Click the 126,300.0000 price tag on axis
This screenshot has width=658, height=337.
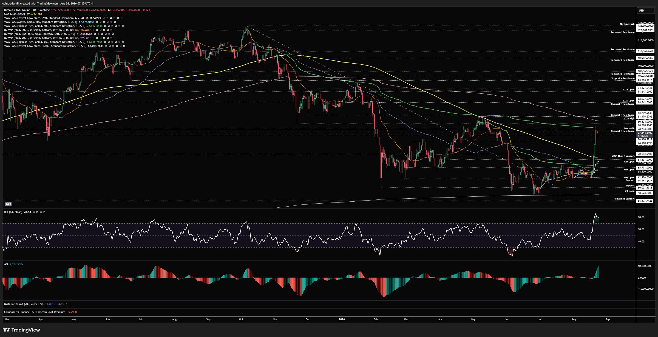[x=645, y=26]
